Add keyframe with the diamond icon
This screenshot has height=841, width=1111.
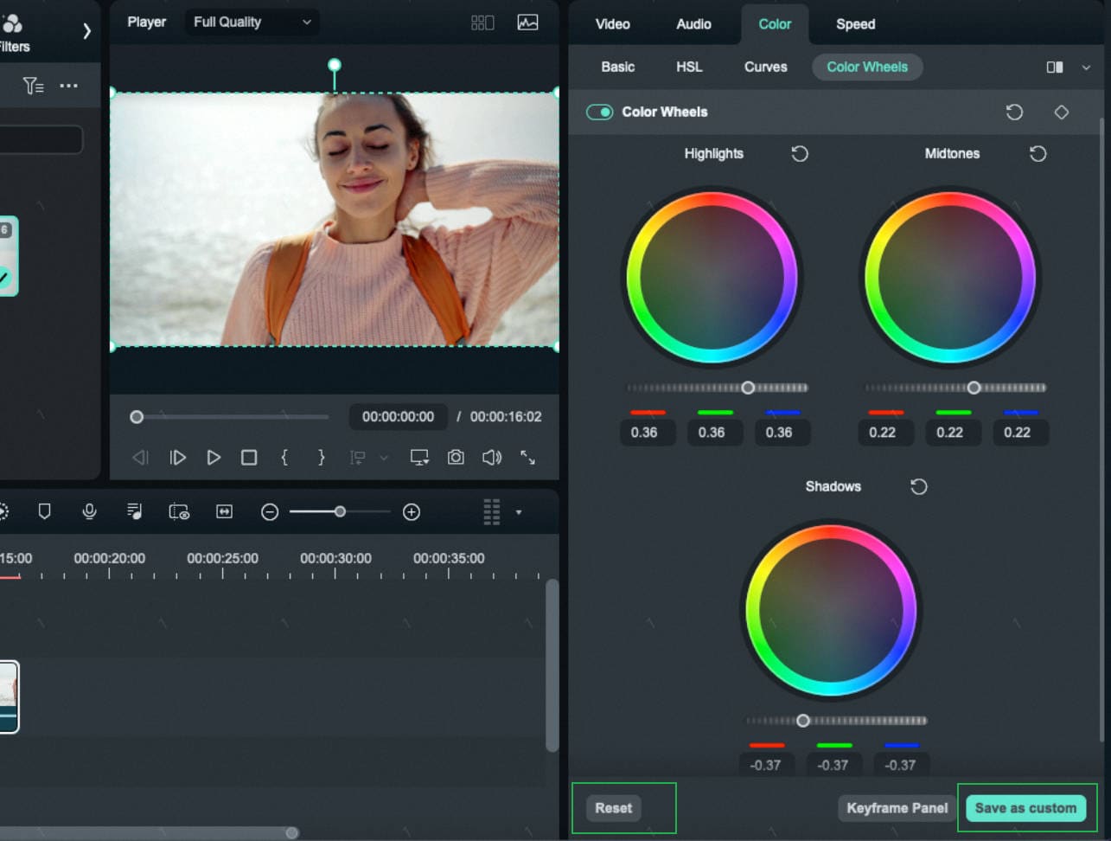1062,112
